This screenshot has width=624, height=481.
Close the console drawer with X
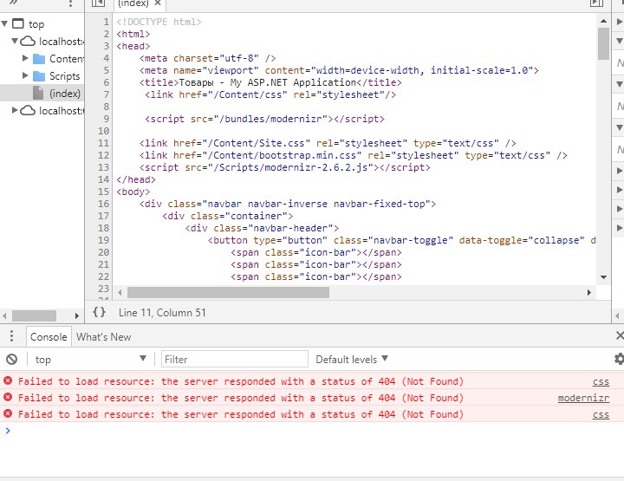click(620, 335)
